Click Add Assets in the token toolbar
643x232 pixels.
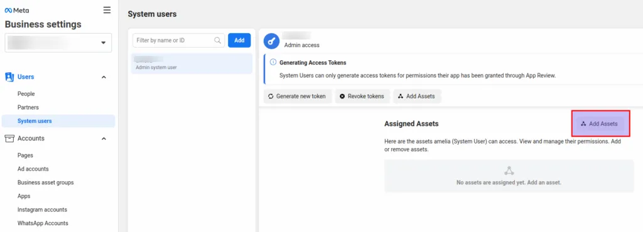417,96
